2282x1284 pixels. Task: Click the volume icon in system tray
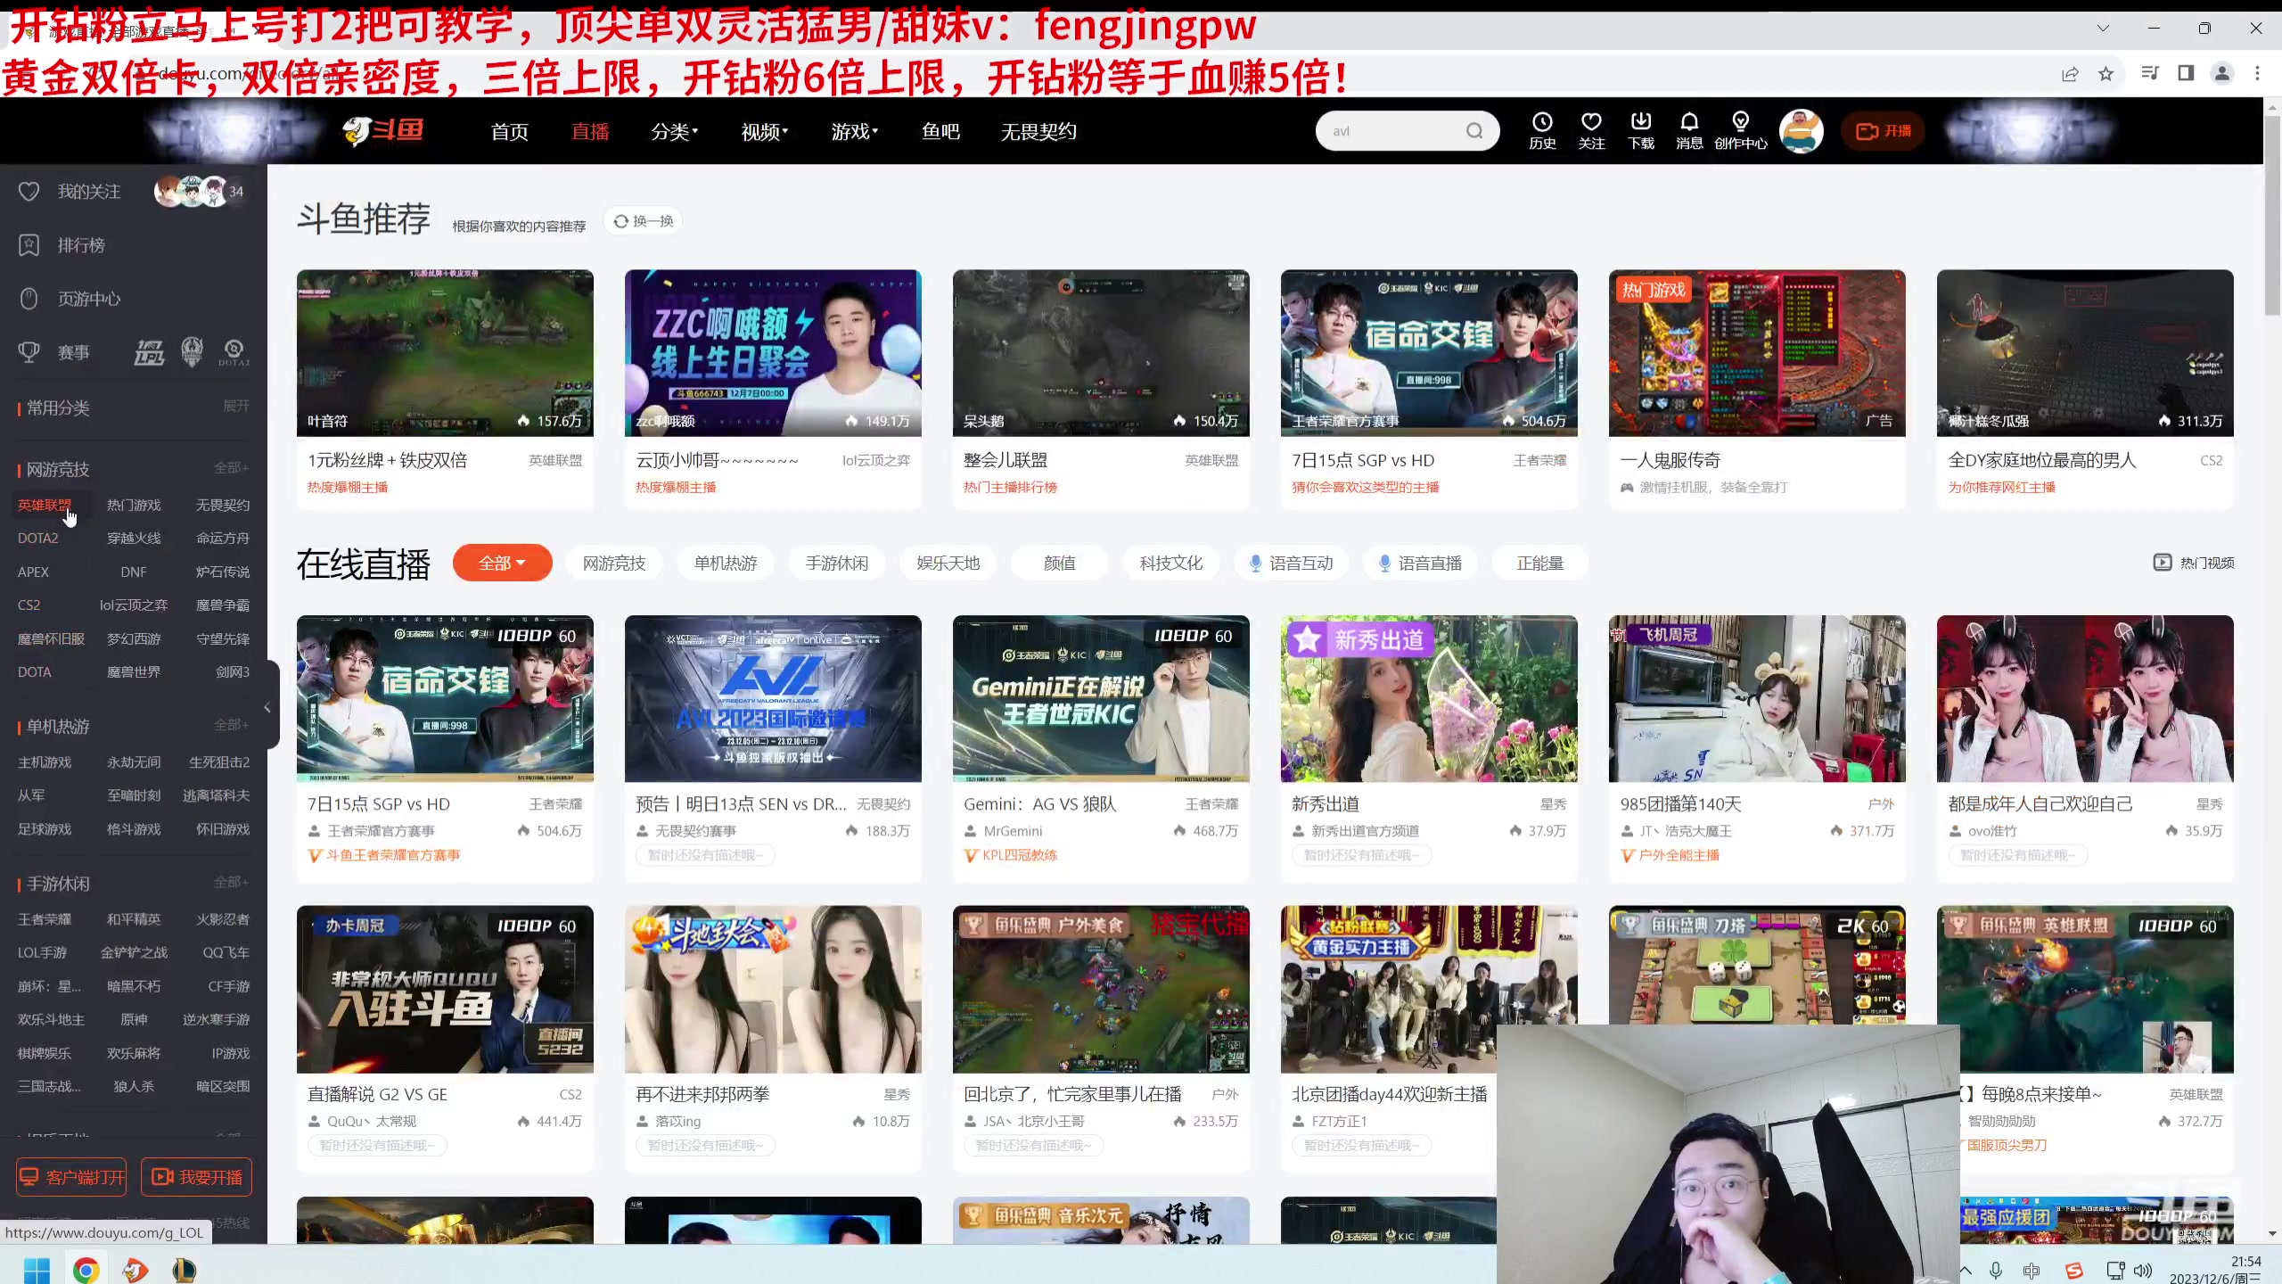(x=2144, y=1271)
